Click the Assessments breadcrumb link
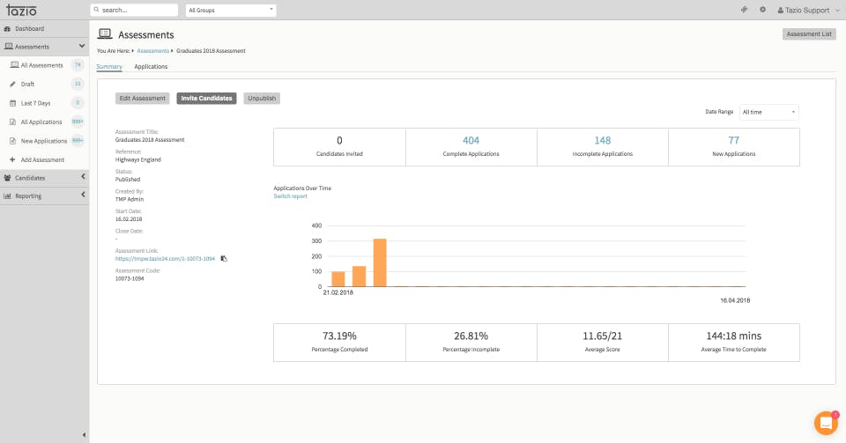This screenshot has width=846, height=443. (153, 51)
